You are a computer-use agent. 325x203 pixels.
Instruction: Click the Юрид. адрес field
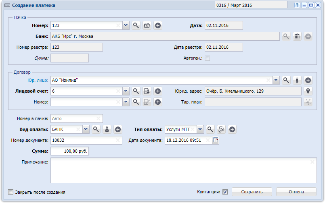(x=253, y=91)
